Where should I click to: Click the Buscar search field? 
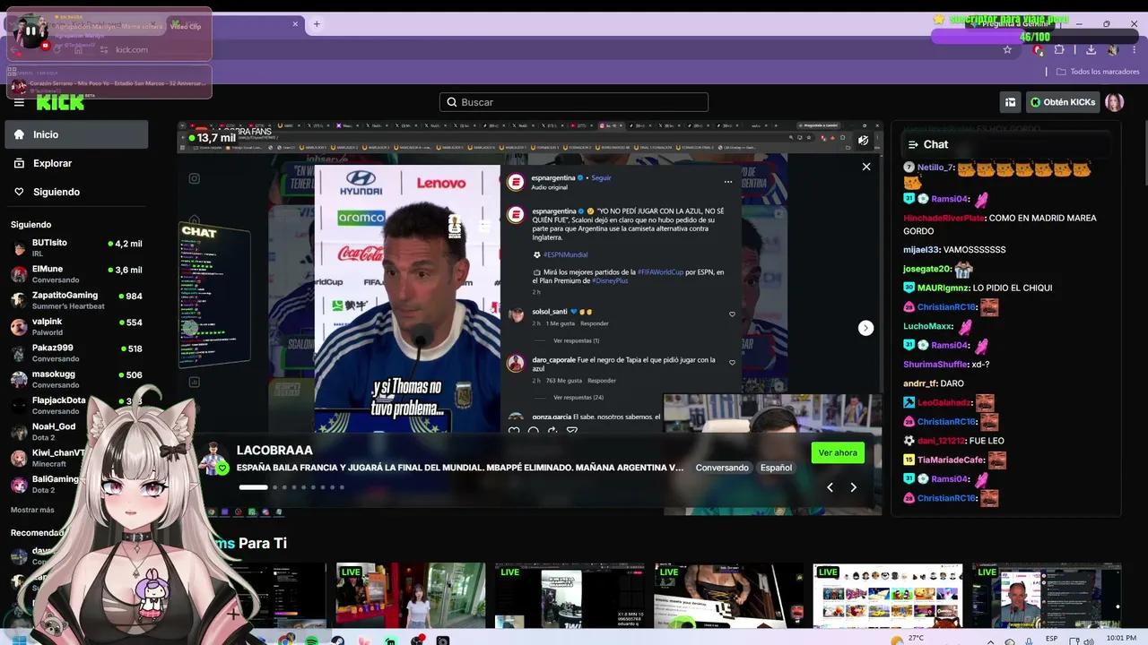coord(574,102)
